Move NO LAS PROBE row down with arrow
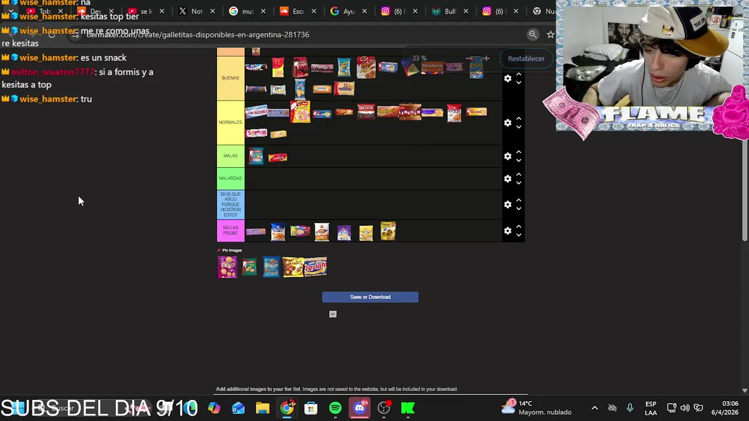Screen dimensions: 749x421 (x=518, y=235)
